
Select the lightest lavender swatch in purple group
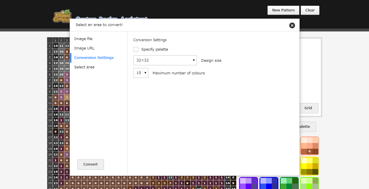[243, 181]
